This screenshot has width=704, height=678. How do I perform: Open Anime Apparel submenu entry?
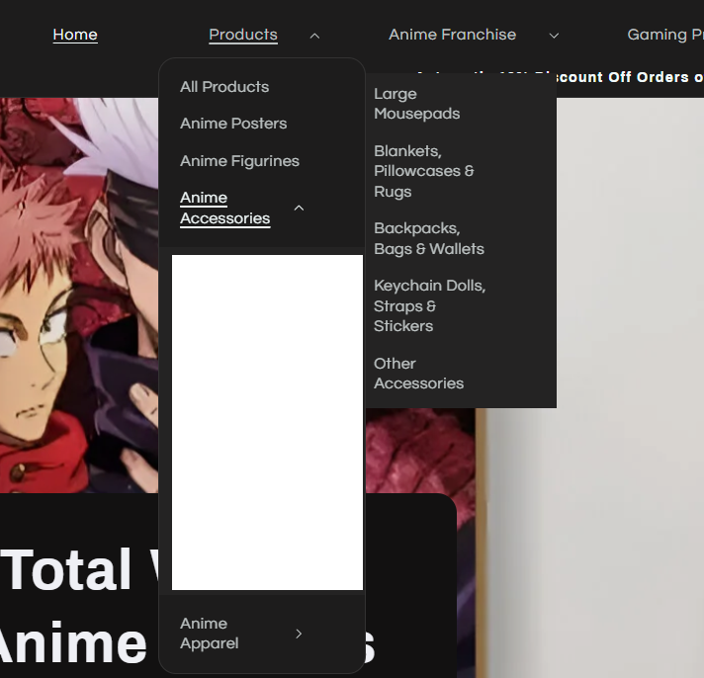(x=210, y=634)
